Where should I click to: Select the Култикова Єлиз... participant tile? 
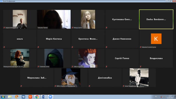pyautogui.click(x=122, y=19)
